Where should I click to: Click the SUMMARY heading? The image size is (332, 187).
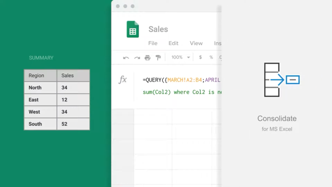tap(41, 58)
